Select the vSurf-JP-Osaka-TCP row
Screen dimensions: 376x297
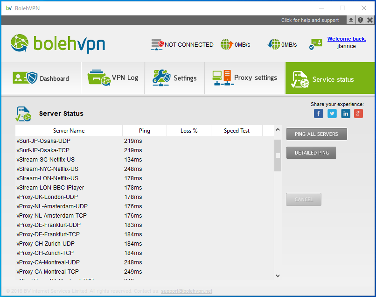144,150
